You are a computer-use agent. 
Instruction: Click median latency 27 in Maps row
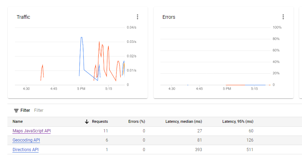click(x=200, y=131)
